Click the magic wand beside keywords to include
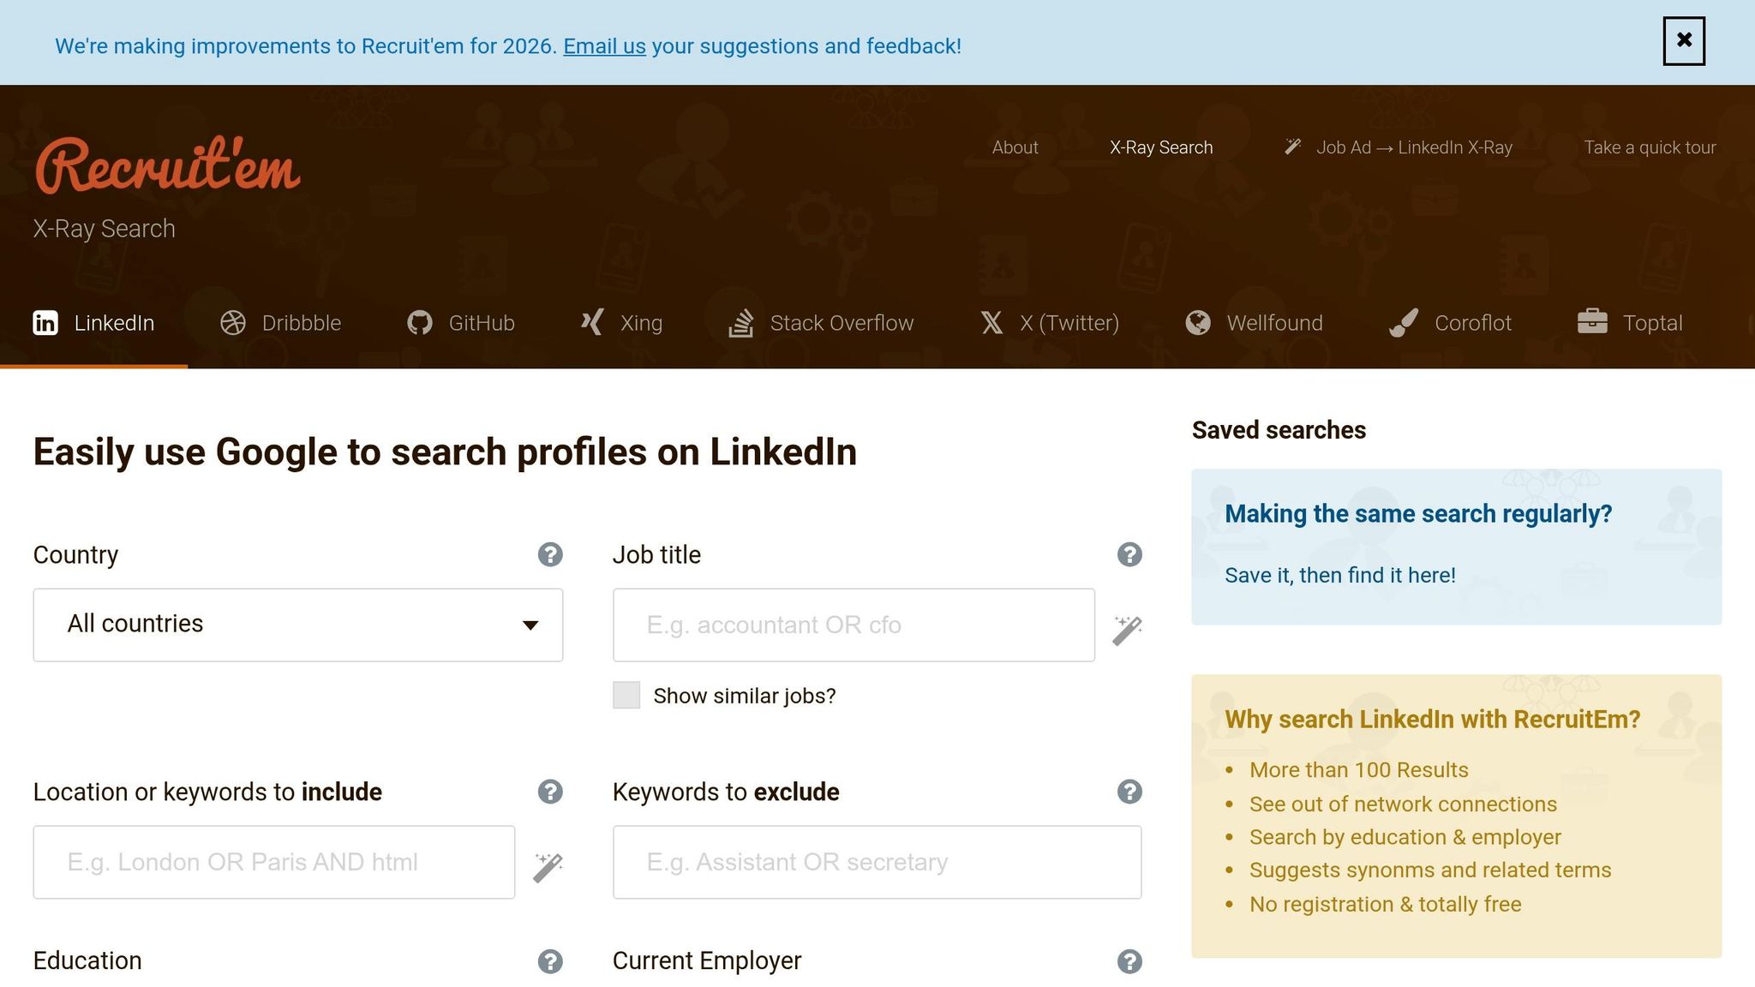The image size is (1755, 987). (x=548, y=867)
